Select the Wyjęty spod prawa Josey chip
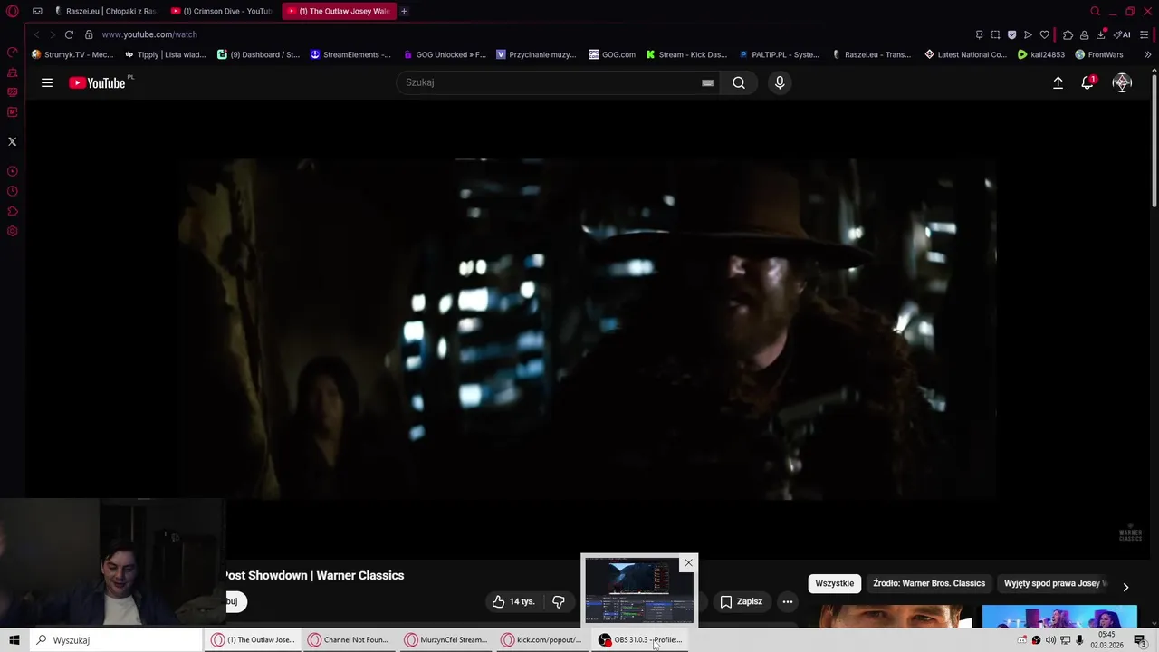Viewport: 1159px width, 652px height. pos(1055,583)
